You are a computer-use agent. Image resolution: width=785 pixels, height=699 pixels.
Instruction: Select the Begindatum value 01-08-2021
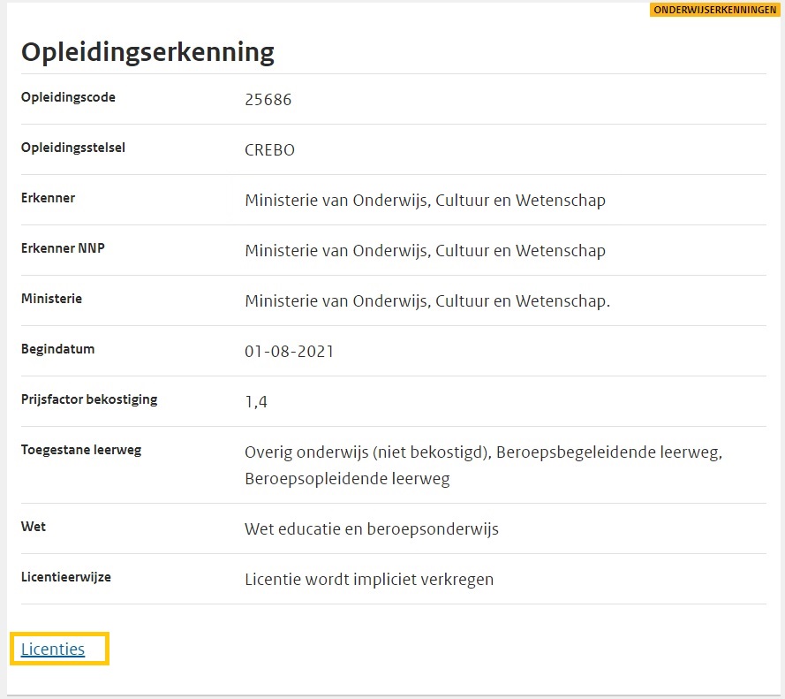tap(289, 352)
